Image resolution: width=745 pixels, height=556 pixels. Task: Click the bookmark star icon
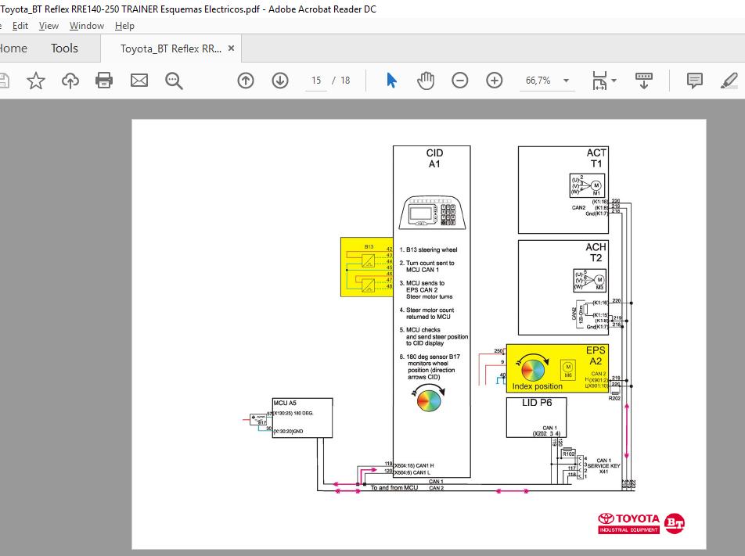tap(36, 81)
